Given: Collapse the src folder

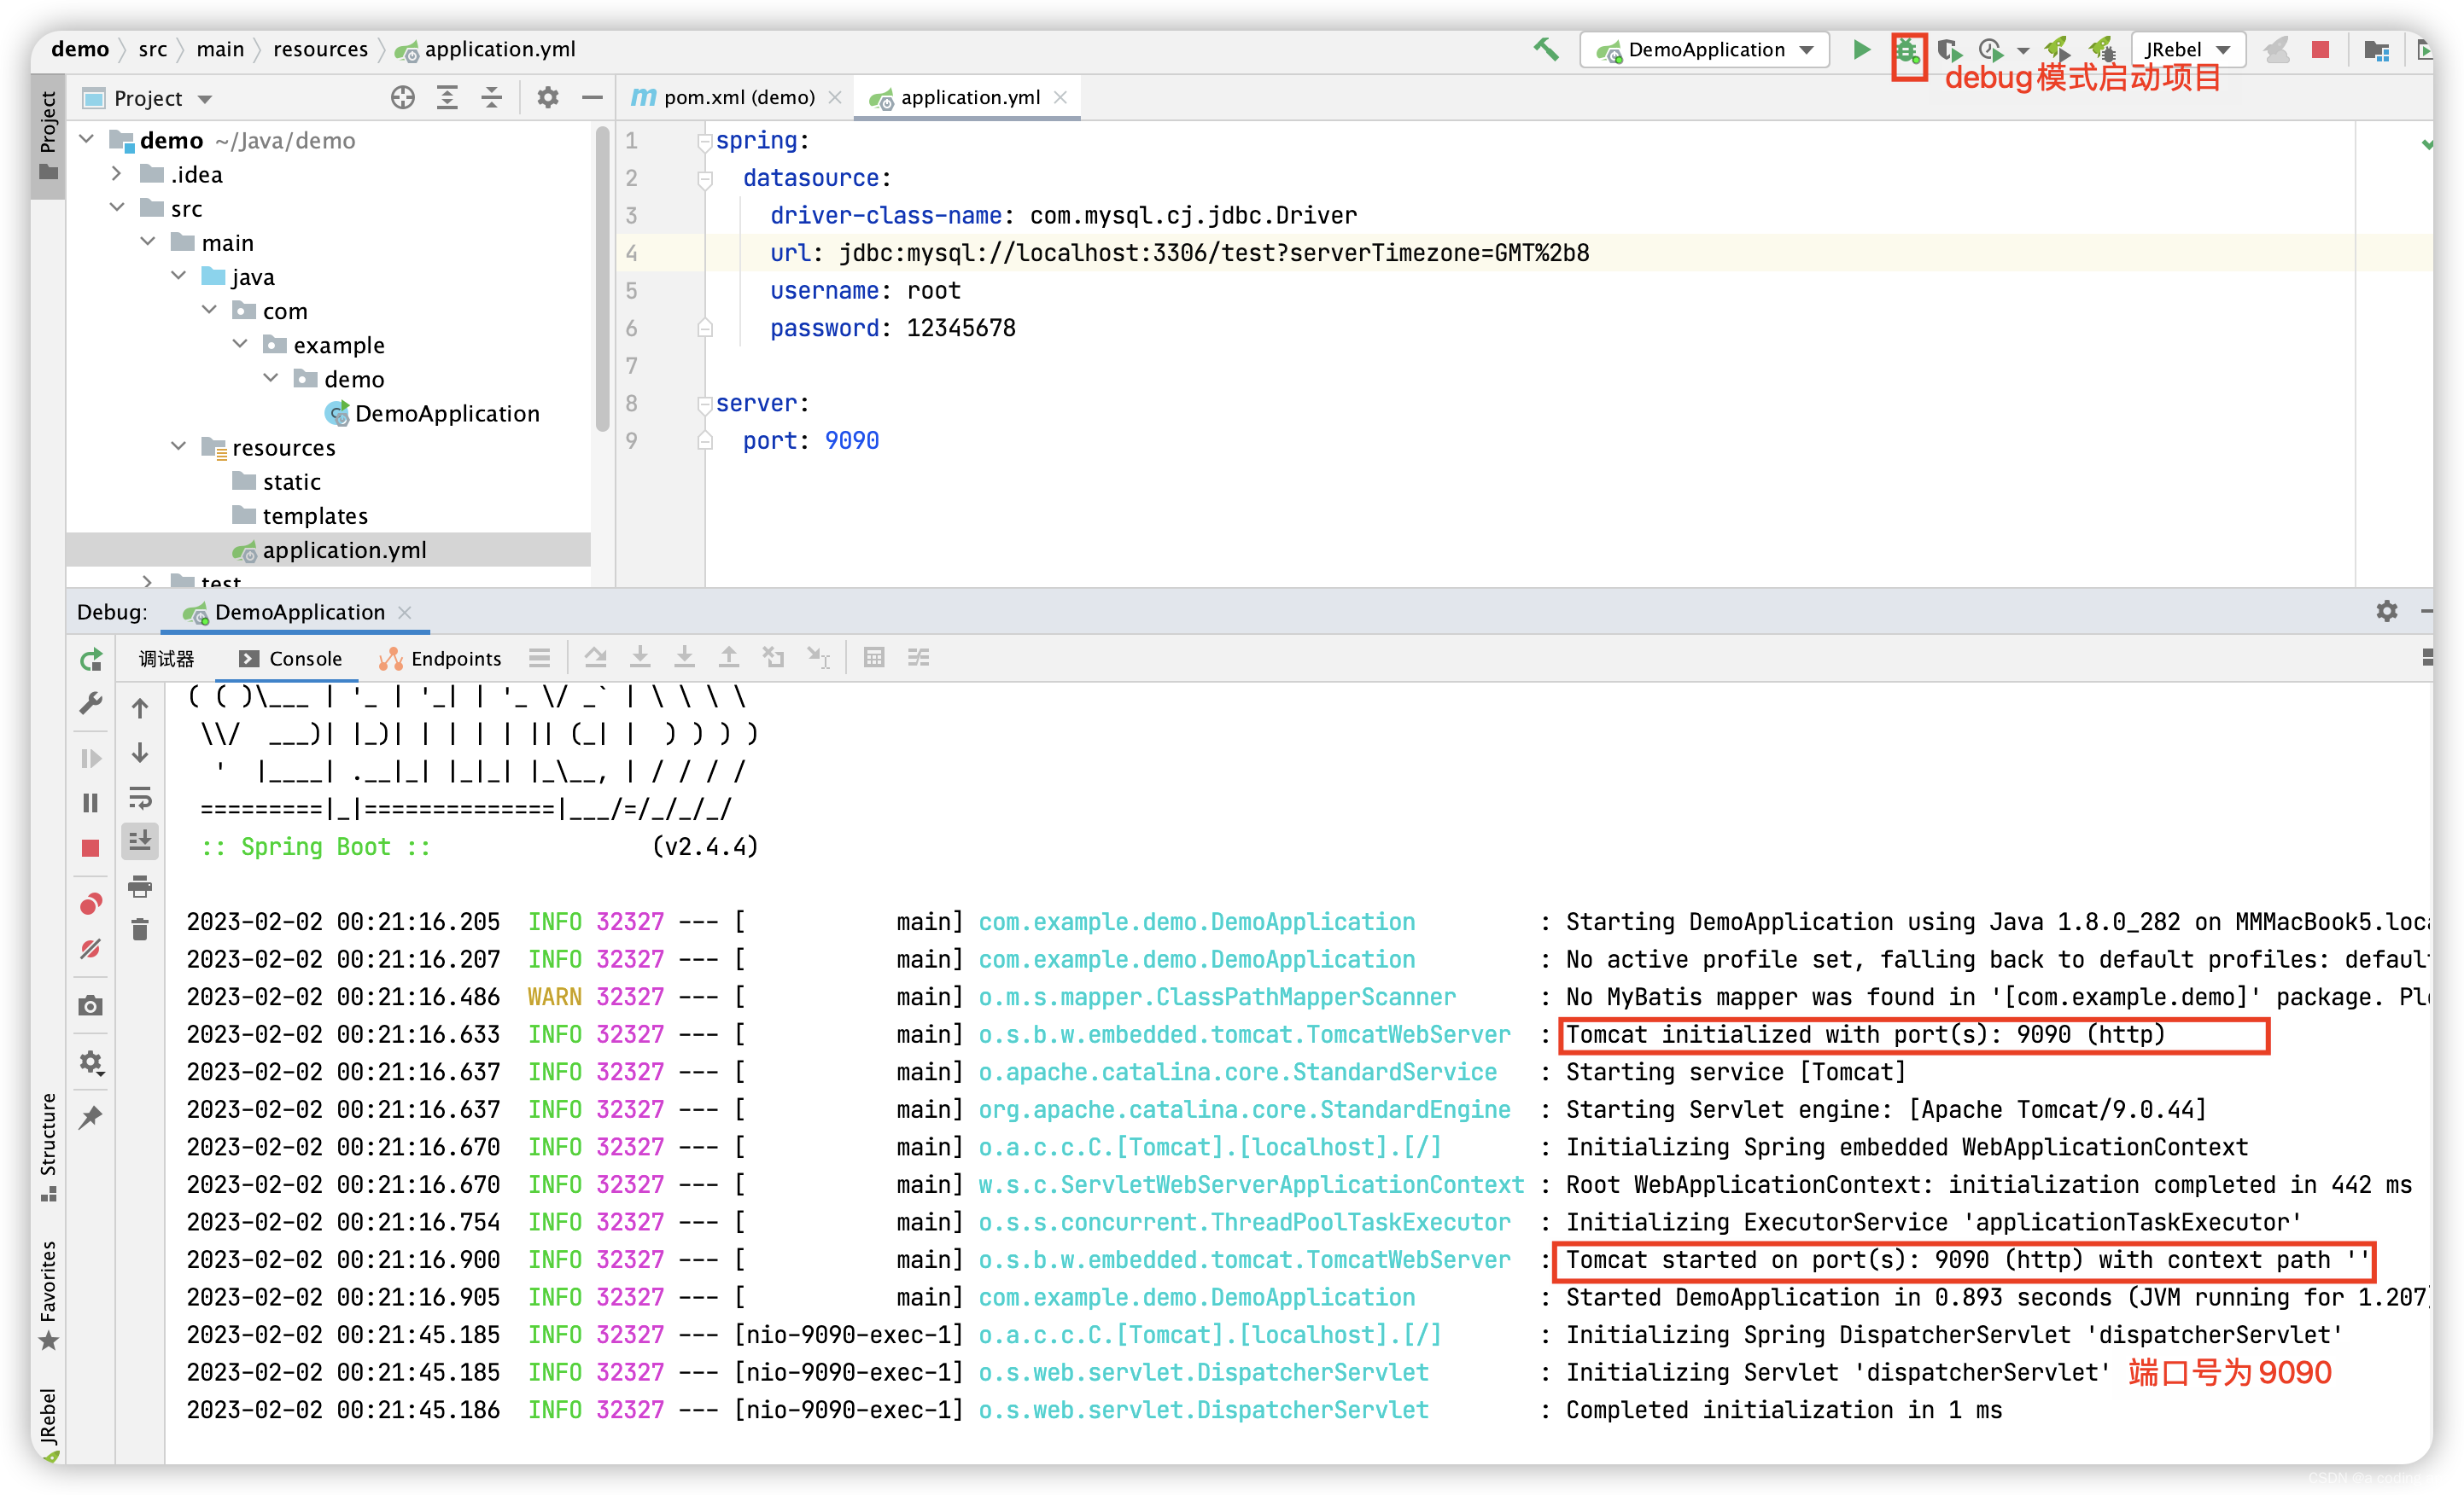Looking at the screenshot, I should tap(117, 208).
